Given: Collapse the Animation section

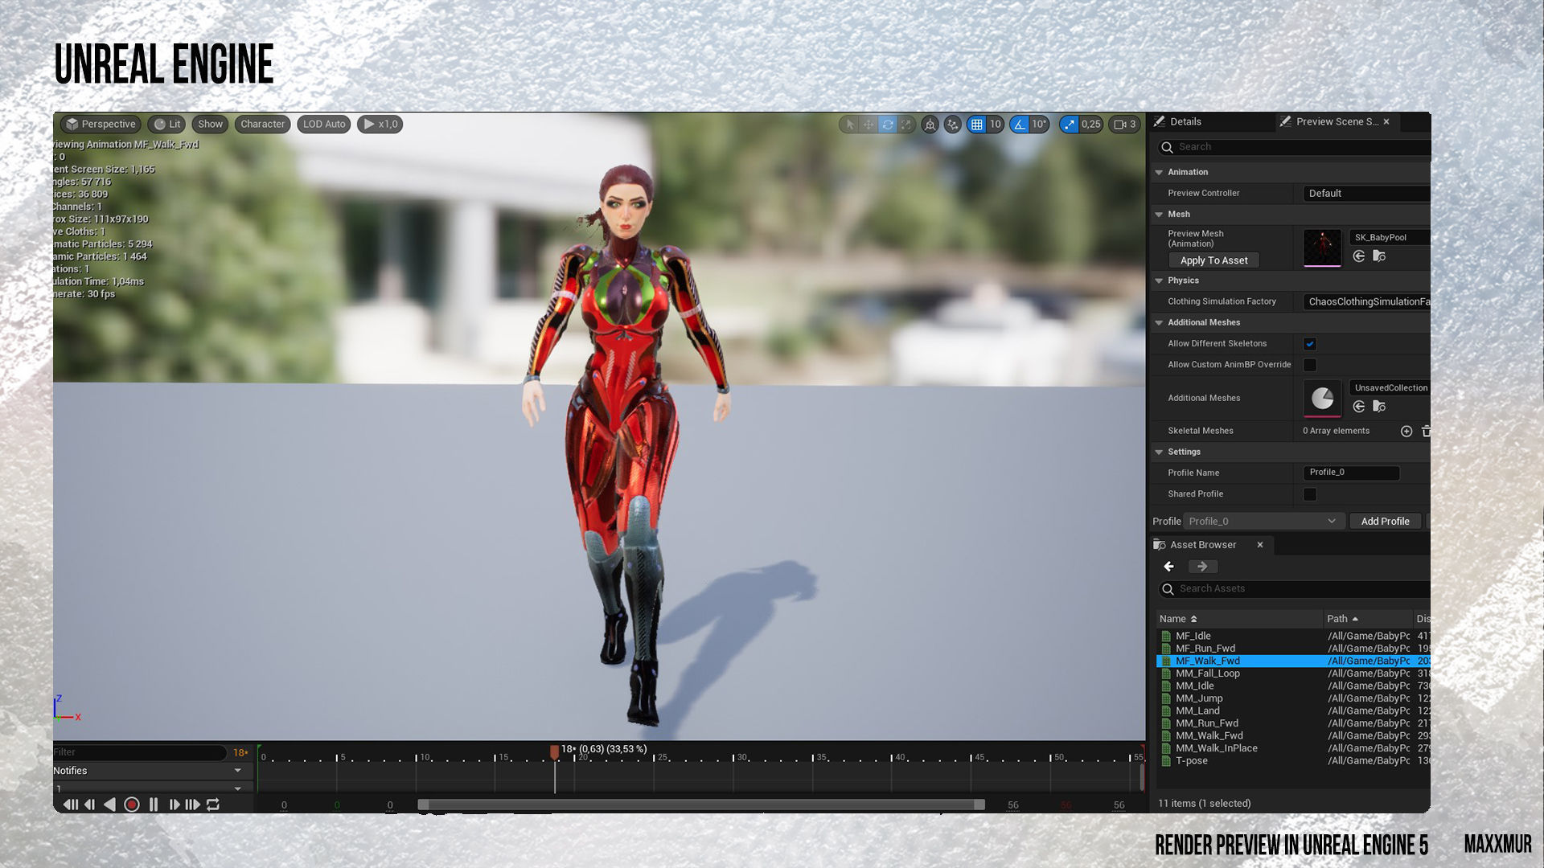Looking at the screenshot, I should [1159, 173].
